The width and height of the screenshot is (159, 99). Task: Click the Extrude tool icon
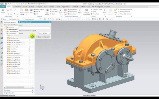(26, 10)
